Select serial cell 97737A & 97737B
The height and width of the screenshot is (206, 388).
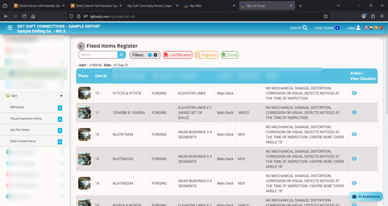pos(127,93)
